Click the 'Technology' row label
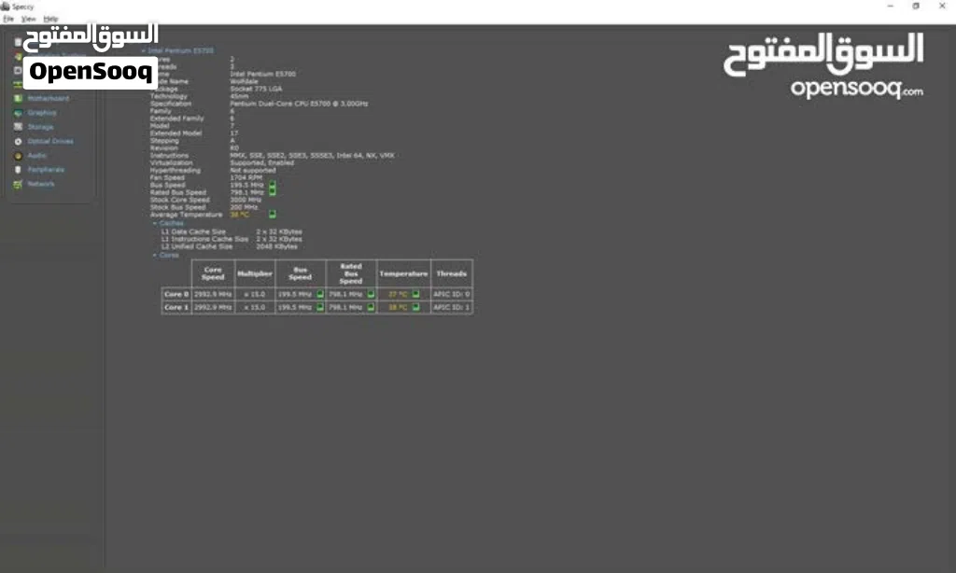956x573 pixels. coord(169,96)
